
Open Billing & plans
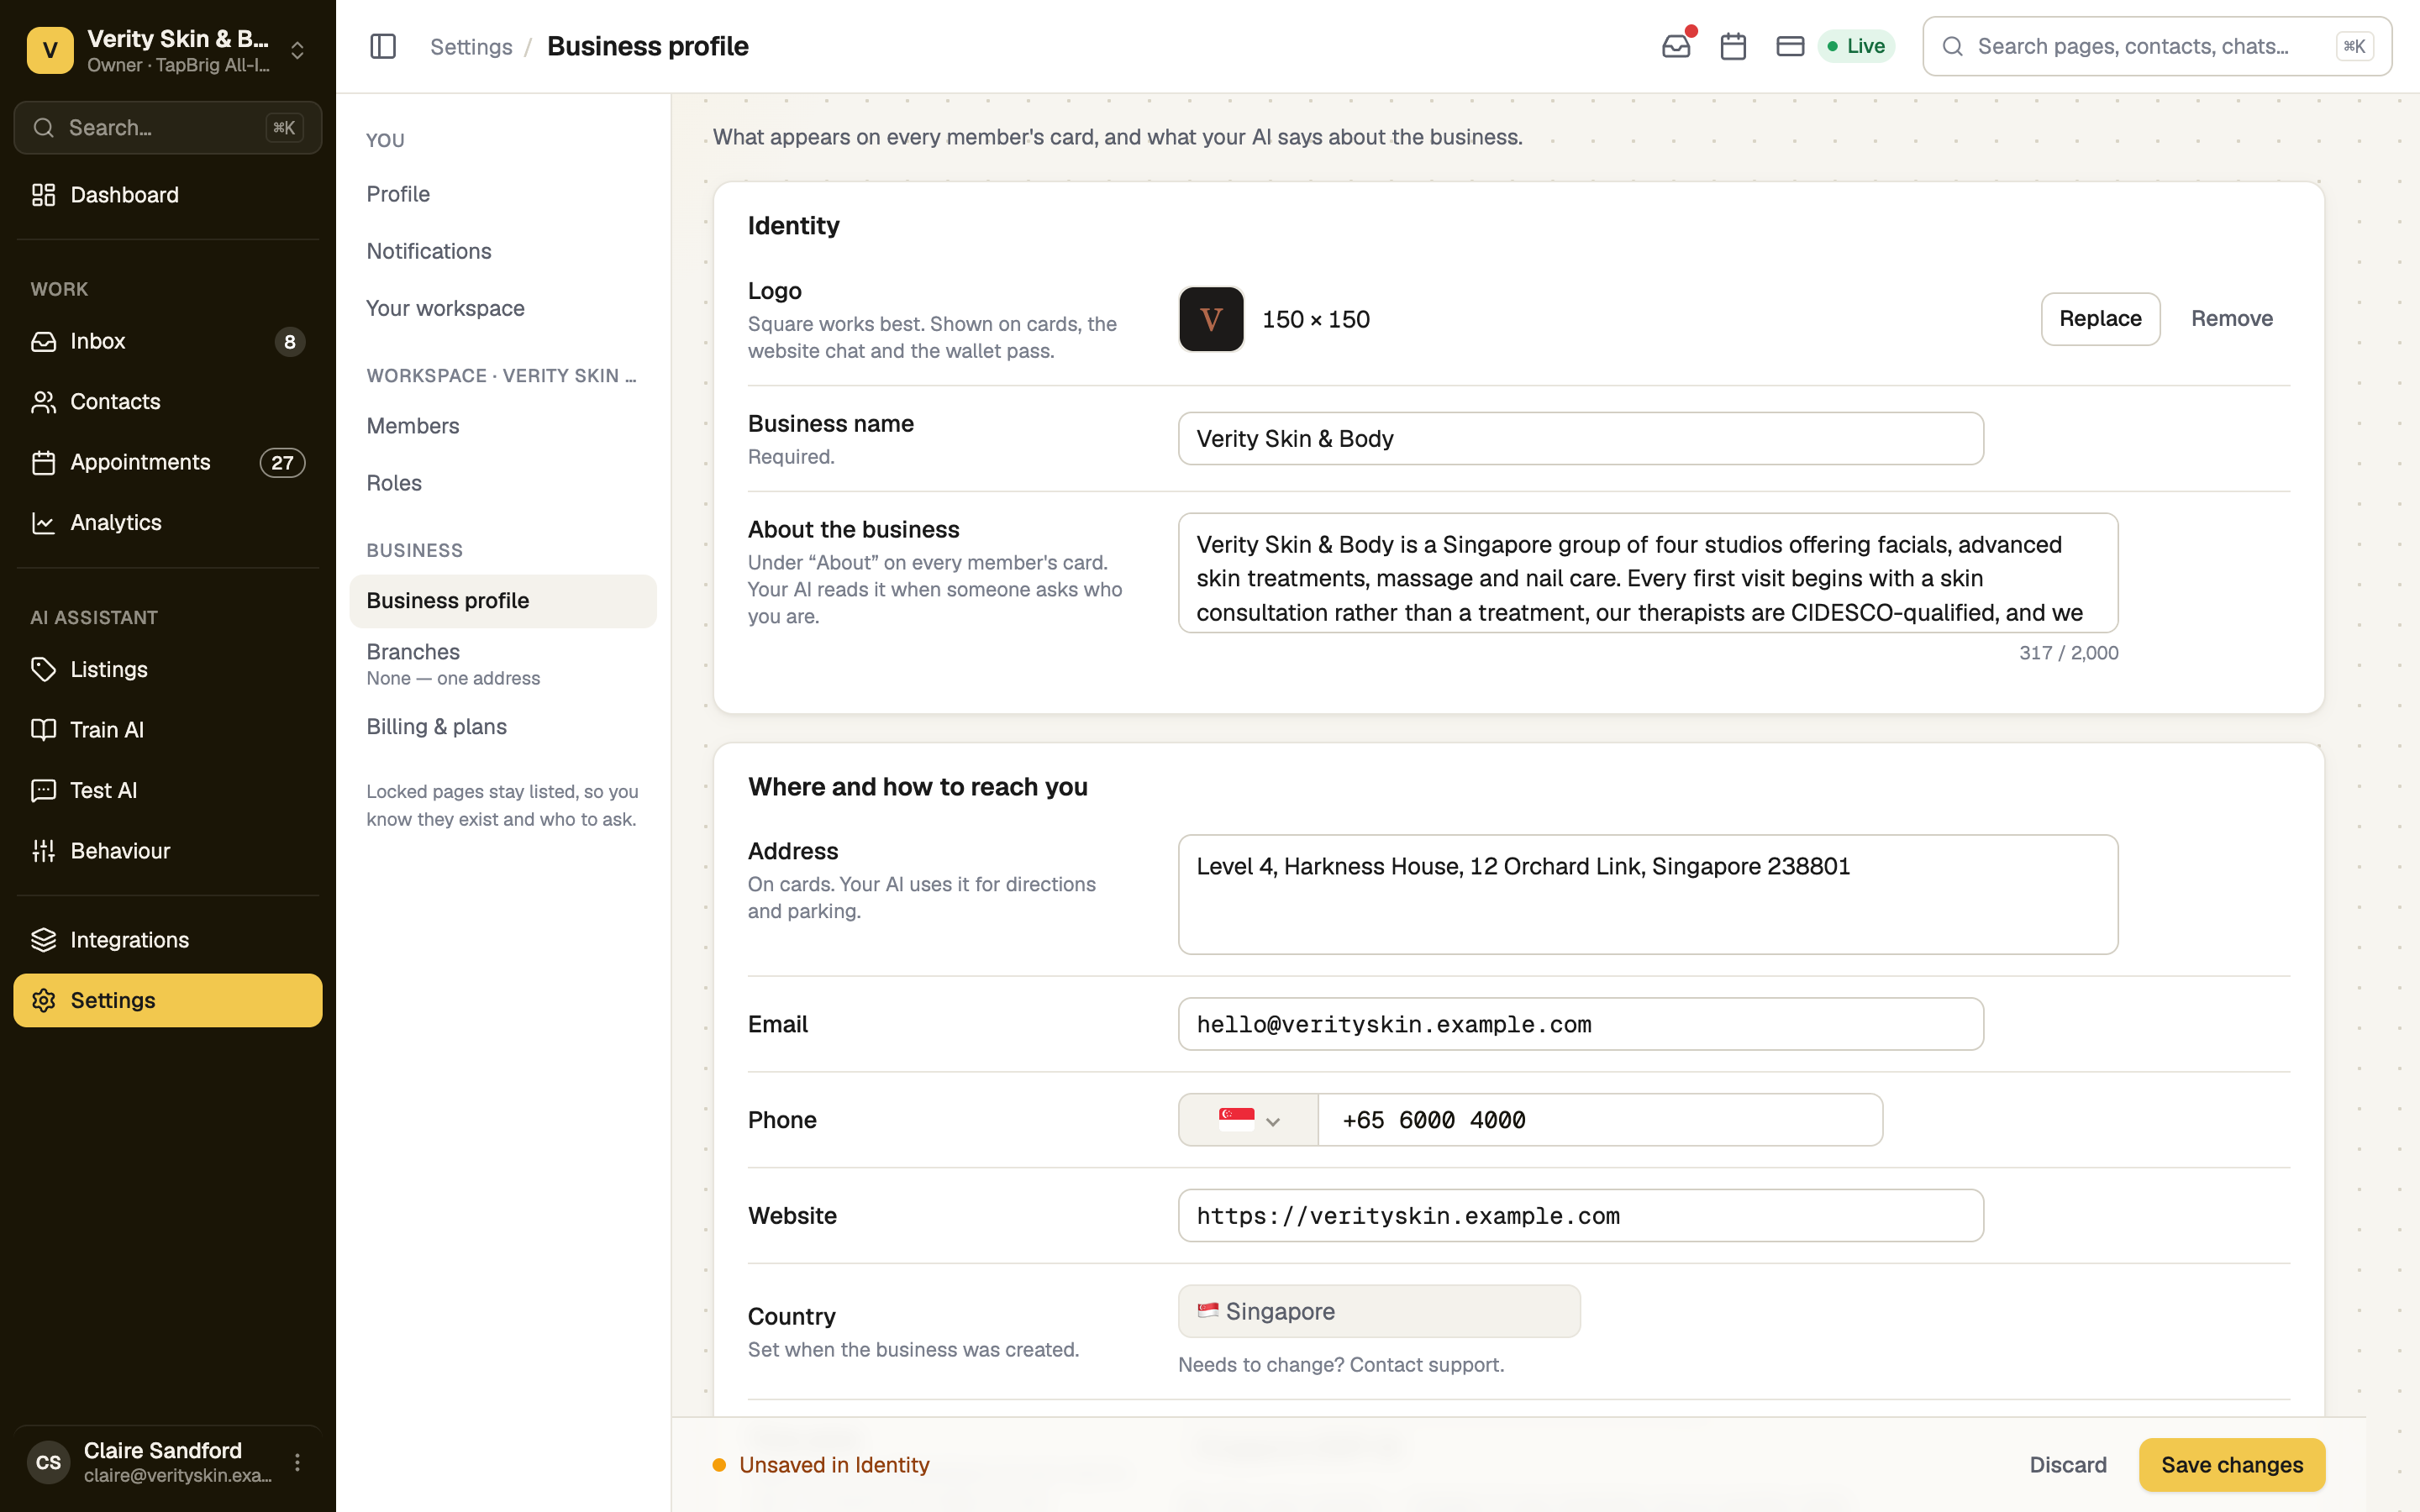[503, 727]
